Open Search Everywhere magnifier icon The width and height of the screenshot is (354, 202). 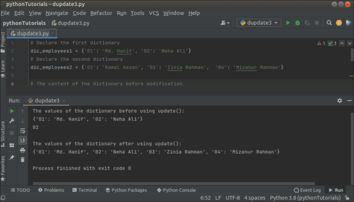tap(329, 23)
